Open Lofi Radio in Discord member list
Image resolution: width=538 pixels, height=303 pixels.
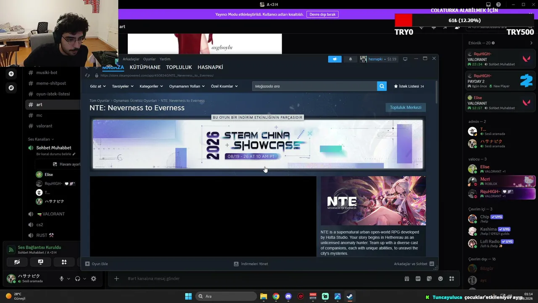(500, 243)
